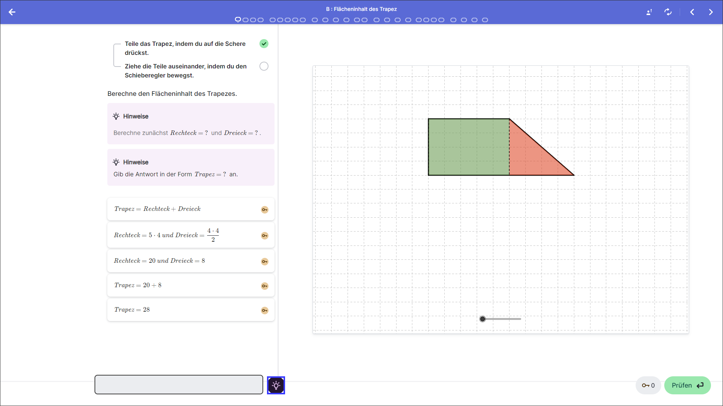Click instruction 'Ziehe die Teile auseinander' text
The height and width of the screenshot is (406, 723).
point(186,71)
